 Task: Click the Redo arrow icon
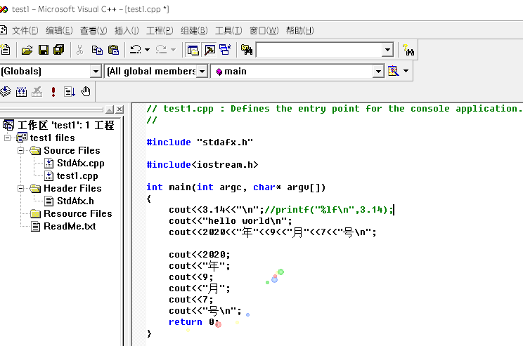[161, 50]
